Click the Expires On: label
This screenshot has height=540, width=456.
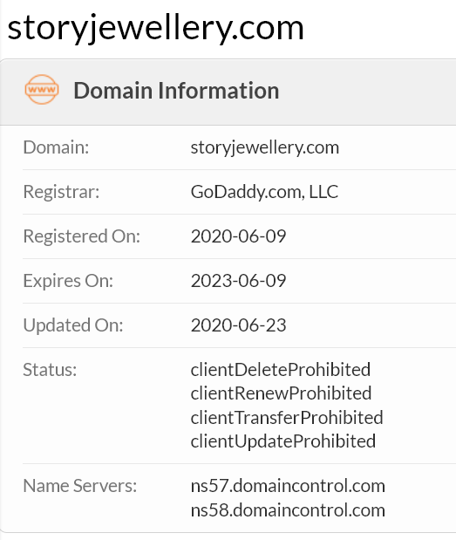68,281
